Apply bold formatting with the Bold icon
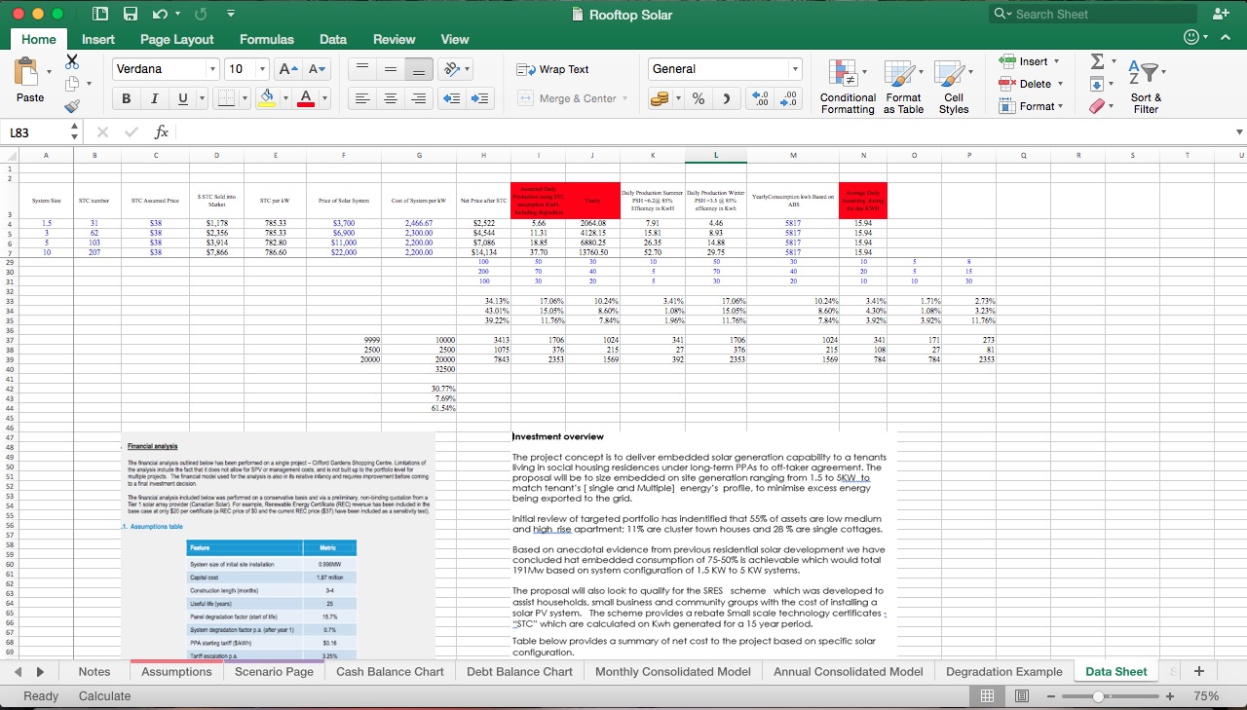Viewport: 1247px width, 710px height. pos(125,98)
